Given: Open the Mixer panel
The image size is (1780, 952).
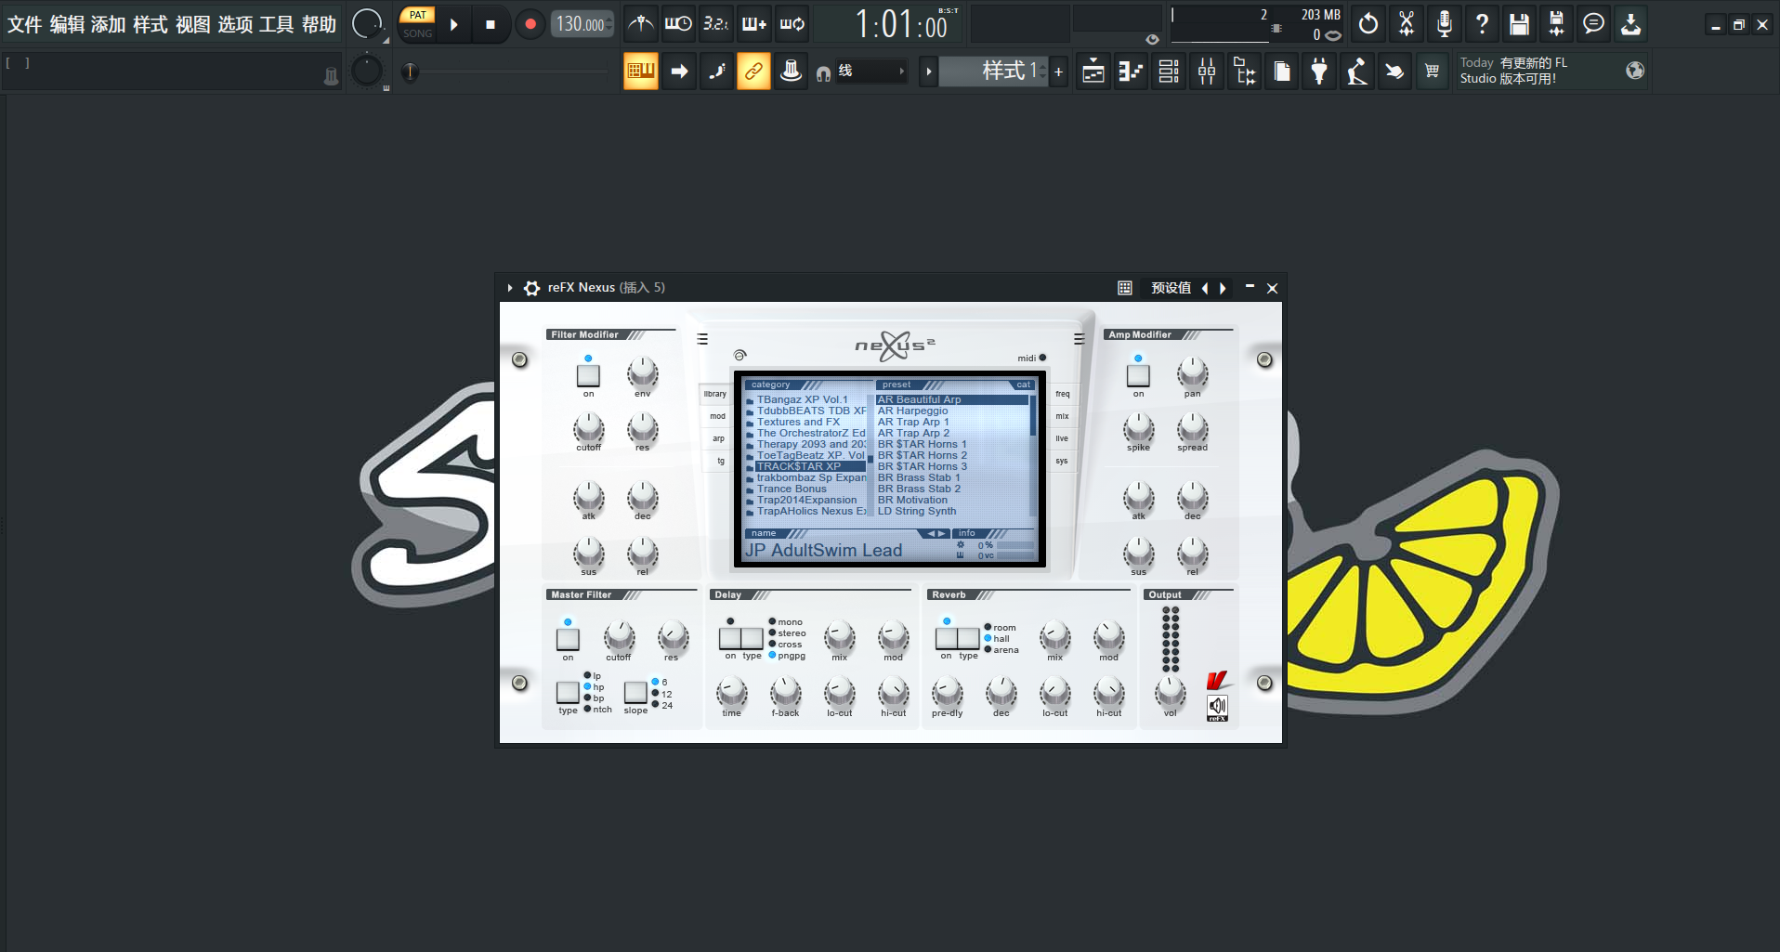Looking at the screenshot, I should coord(1207,71).
